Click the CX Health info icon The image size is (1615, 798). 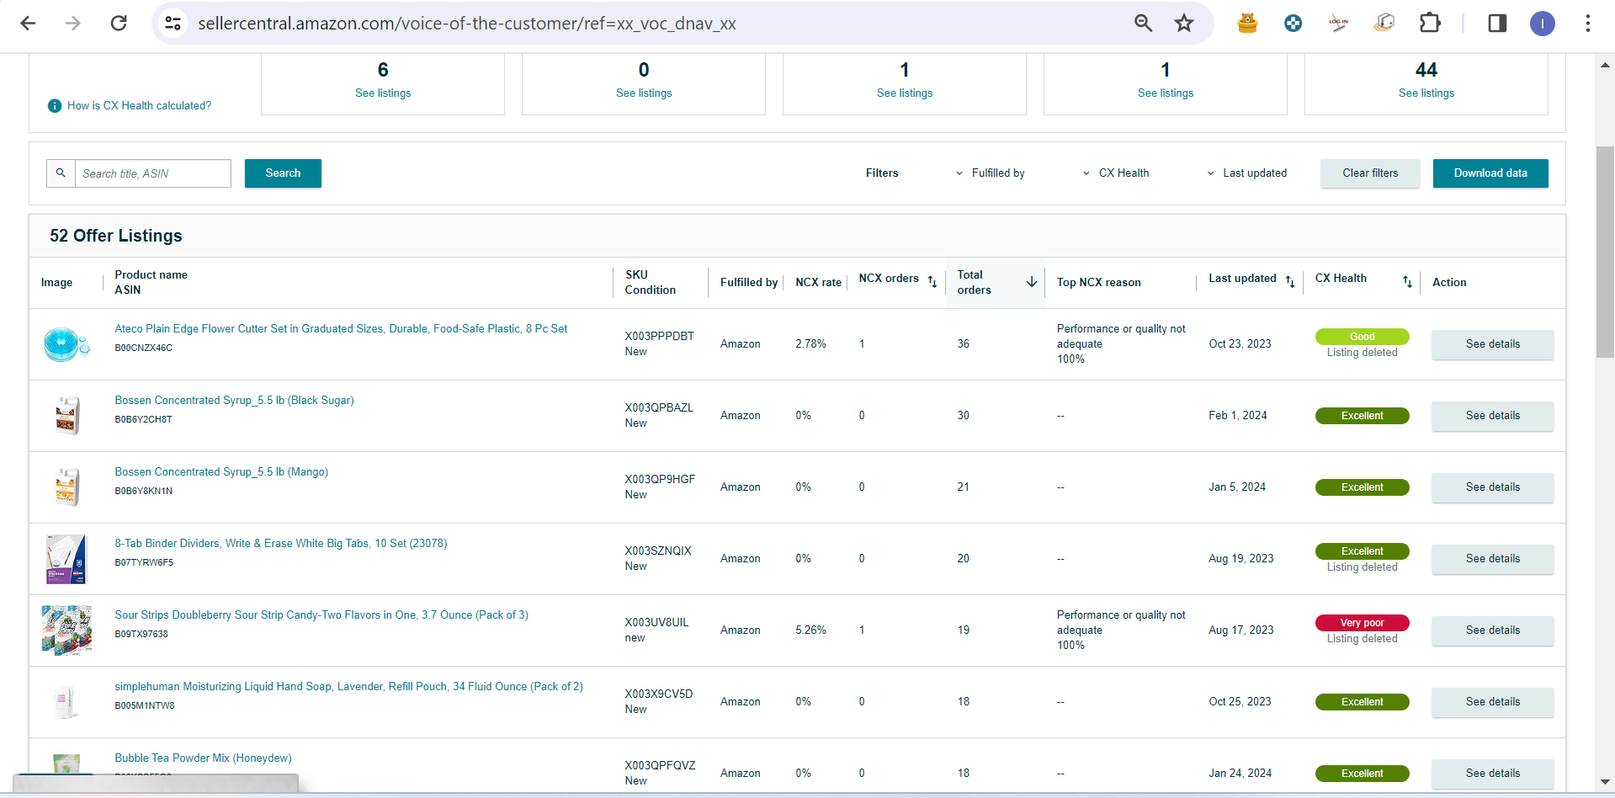click(55, 106)
